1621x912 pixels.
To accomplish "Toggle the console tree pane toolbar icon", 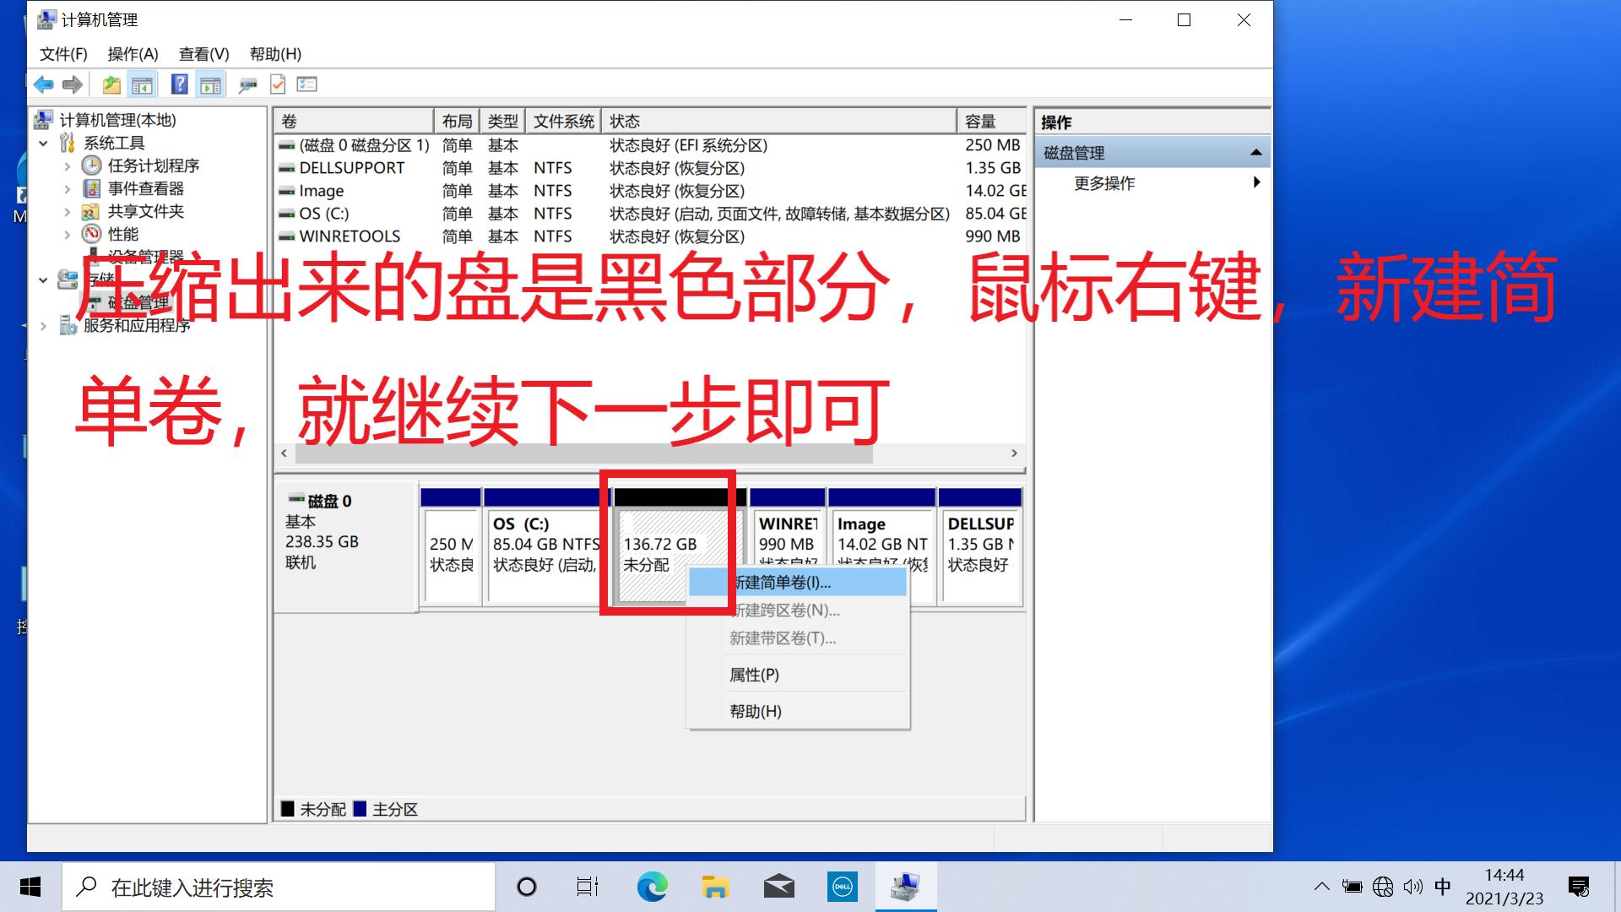I will pos(143,84).
